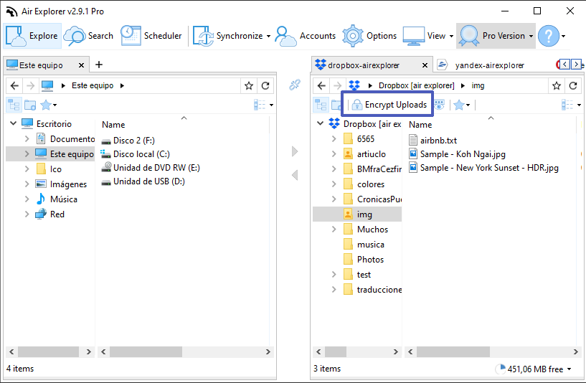586x383 pixels.
Task: Open the Search tool
Action: (x=88, y=36)
